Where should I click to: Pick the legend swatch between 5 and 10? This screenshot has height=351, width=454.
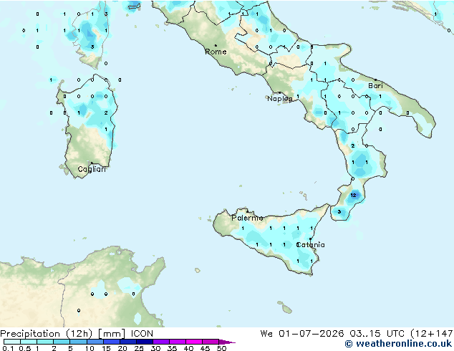coord(78,342)
